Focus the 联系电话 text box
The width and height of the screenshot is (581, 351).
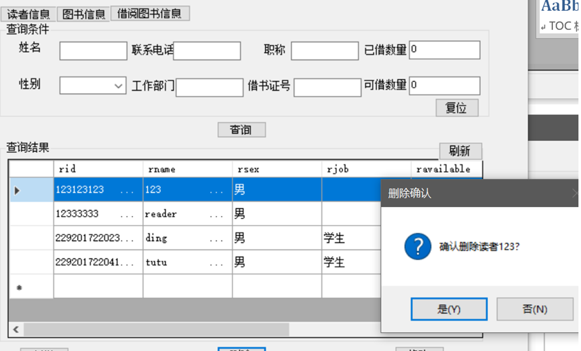(x=207, y=51)
